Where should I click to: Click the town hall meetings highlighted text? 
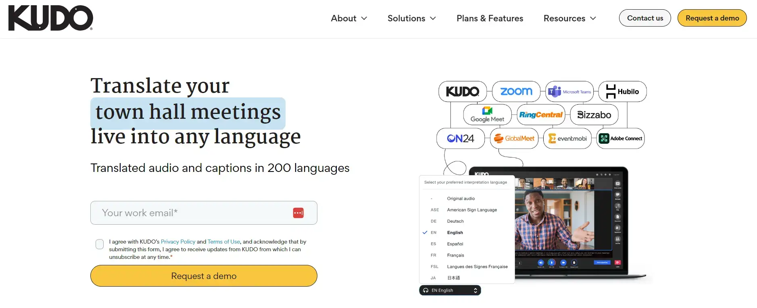(188, 112)
